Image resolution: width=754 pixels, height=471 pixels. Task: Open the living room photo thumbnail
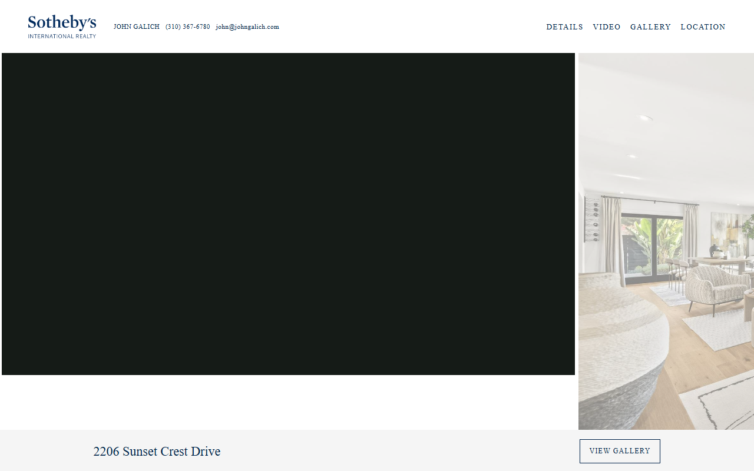tap(666, 241)
